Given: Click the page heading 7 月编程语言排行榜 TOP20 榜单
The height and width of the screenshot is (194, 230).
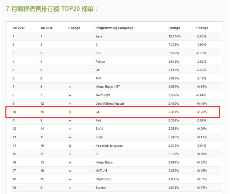Looking at the screenshot, I should [52, 9].
